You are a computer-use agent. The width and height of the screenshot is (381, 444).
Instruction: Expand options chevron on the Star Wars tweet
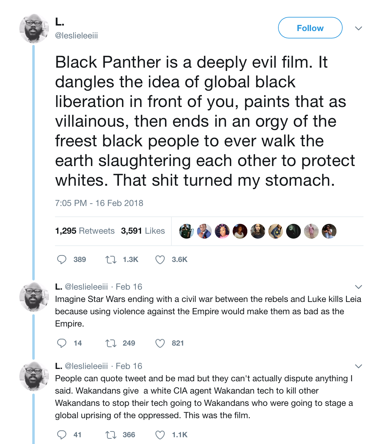[359, 287]
